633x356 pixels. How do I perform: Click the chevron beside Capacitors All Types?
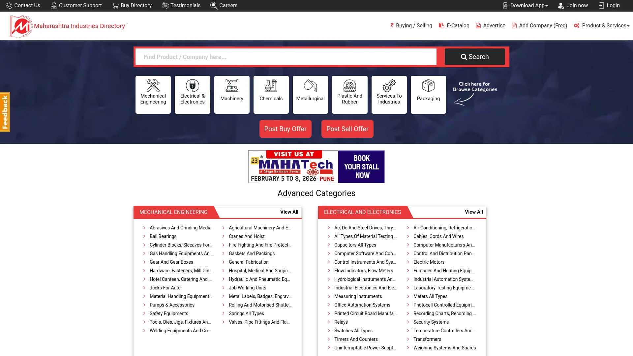coord(329,245)
